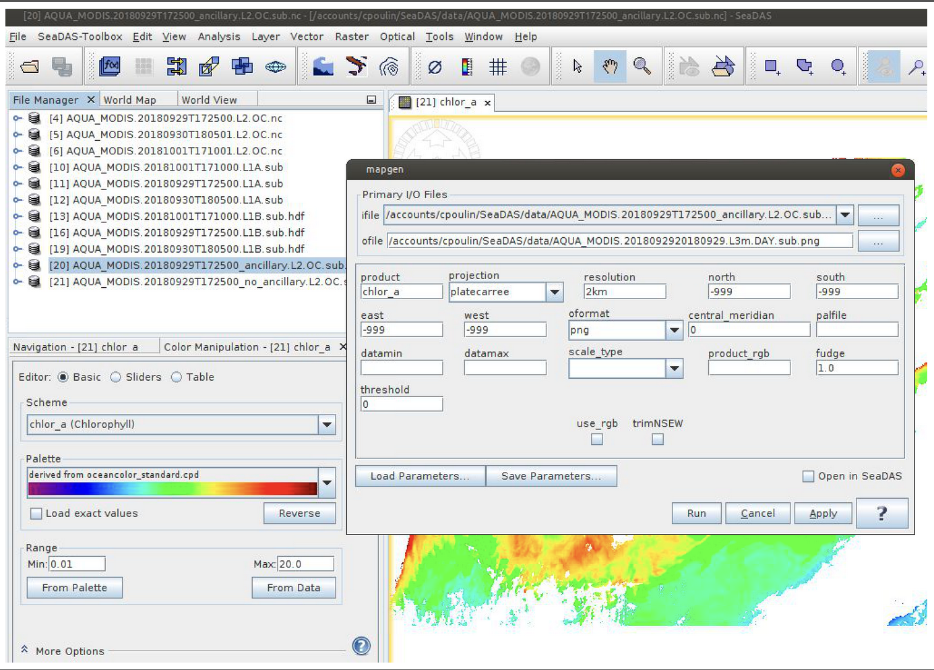The width and height of the screenshot is (934, 670).
Task: Click the Run button in mapgen
Action: [x=696, y=514]
